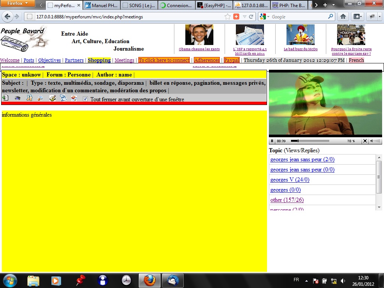Image resolution: width=384 pixels, height=288 pixels.
Task: Toggle video fullscreen mode
Action: (365, 141)
